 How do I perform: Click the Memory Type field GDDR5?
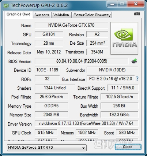click(51, 106)
